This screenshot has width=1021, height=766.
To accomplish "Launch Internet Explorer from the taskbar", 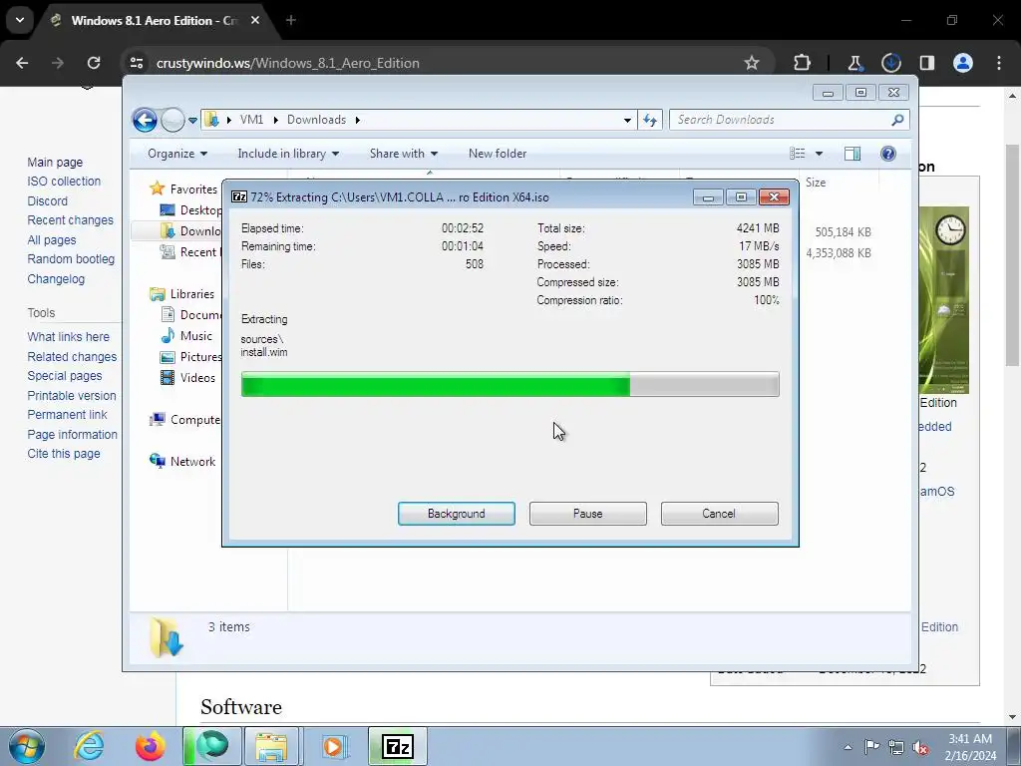I will [89, 746].
